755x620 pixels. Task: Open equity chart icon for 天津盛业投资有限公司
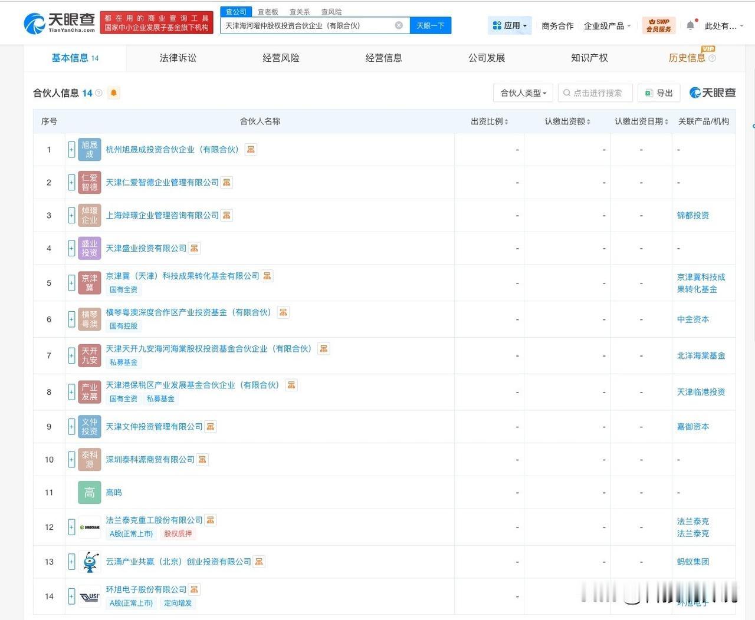(x=194, y=249)
